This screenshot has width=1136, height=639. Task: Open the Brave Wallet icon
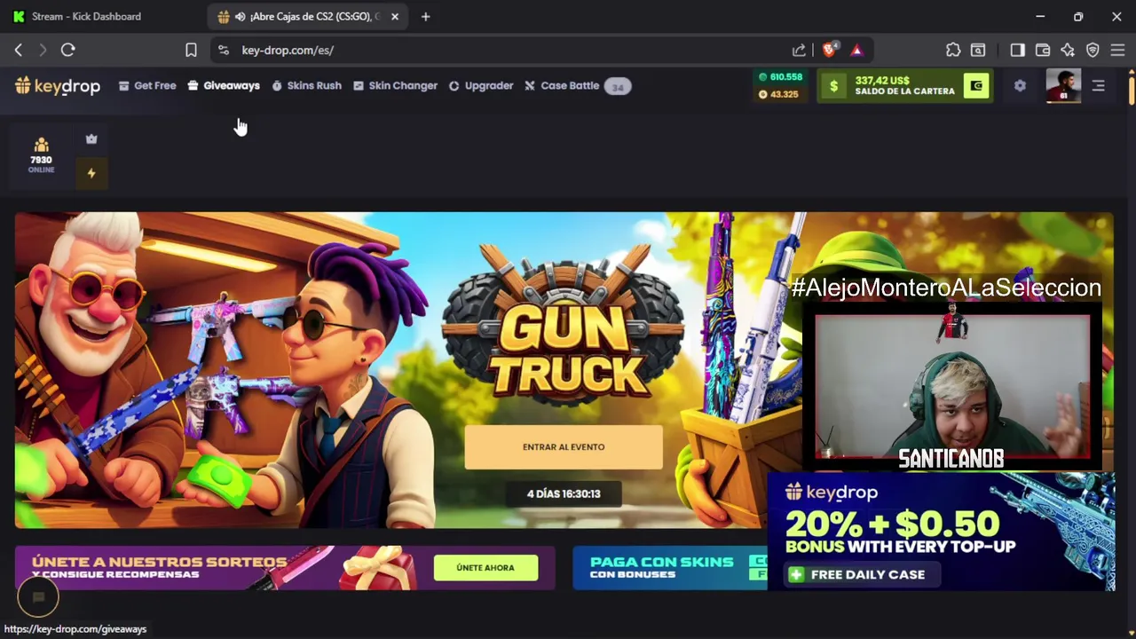click(x=1043, y=51)
